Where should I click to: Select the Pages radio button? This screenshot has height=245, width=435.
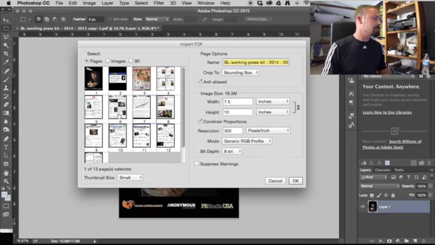(x=87, y=61)
